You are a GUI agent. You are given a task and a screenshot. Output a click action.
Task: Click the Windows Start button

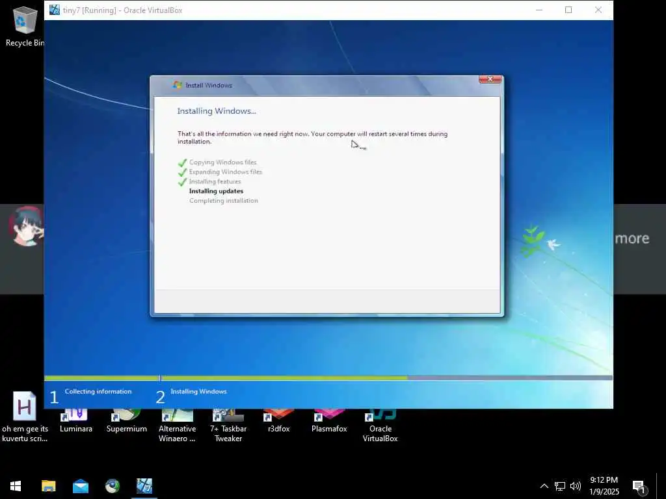[x=16, y=486]
